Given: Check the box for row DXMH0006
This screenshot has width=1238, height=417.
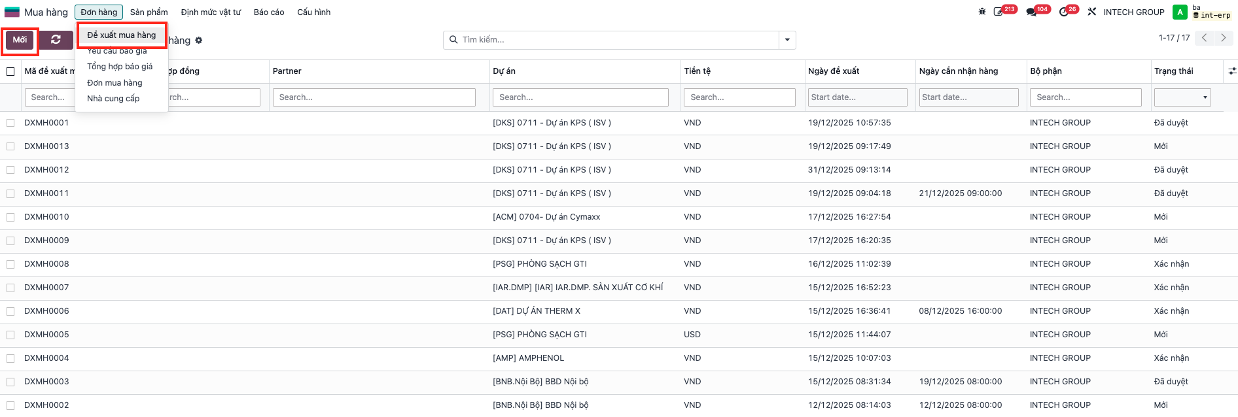Looking at the screenshot, I should coord(10,311).
